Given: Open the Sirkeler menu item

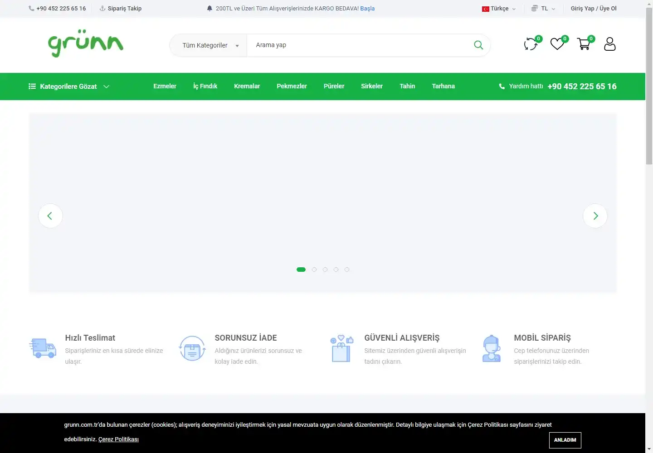Looking at the screenshot, I should 372,86.
